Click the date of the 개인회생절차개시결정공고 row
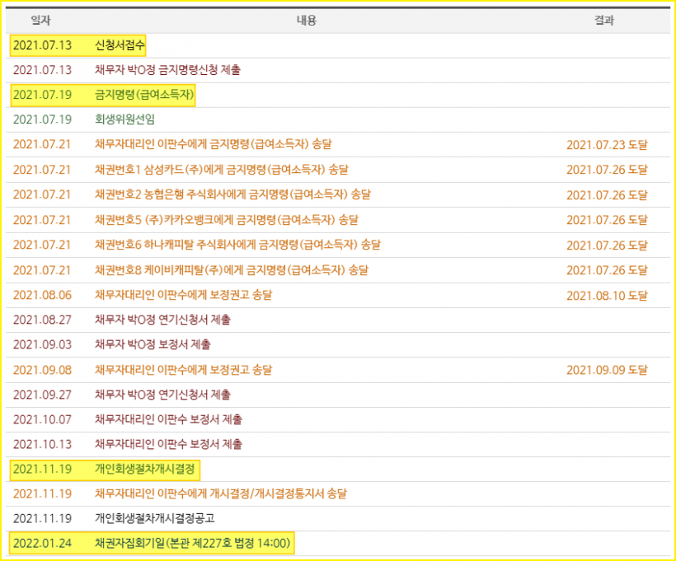The image size is (676, 561). 42,518
